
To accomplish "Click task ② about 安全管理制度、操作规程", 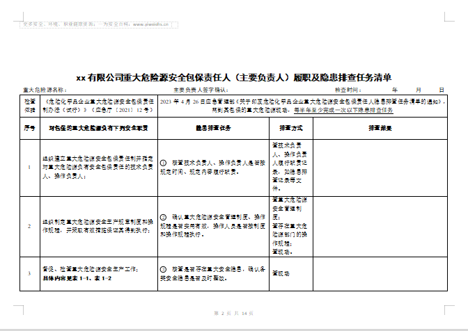I will tap(213, 226).
